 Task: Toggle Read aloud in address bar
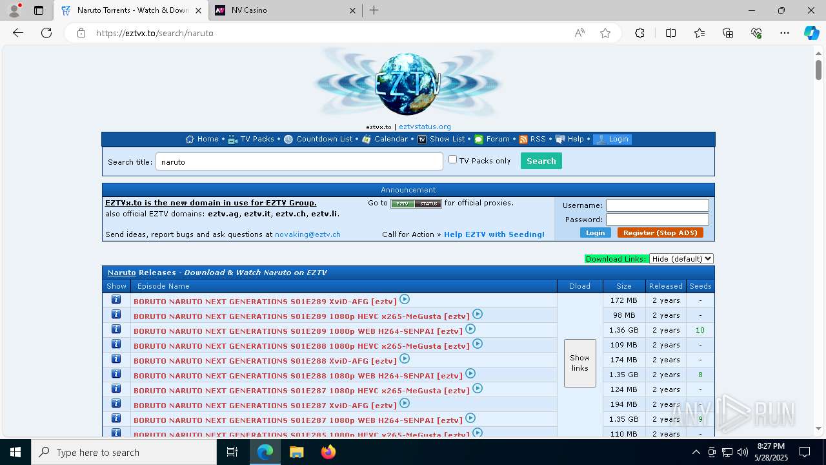coord(579,33)
